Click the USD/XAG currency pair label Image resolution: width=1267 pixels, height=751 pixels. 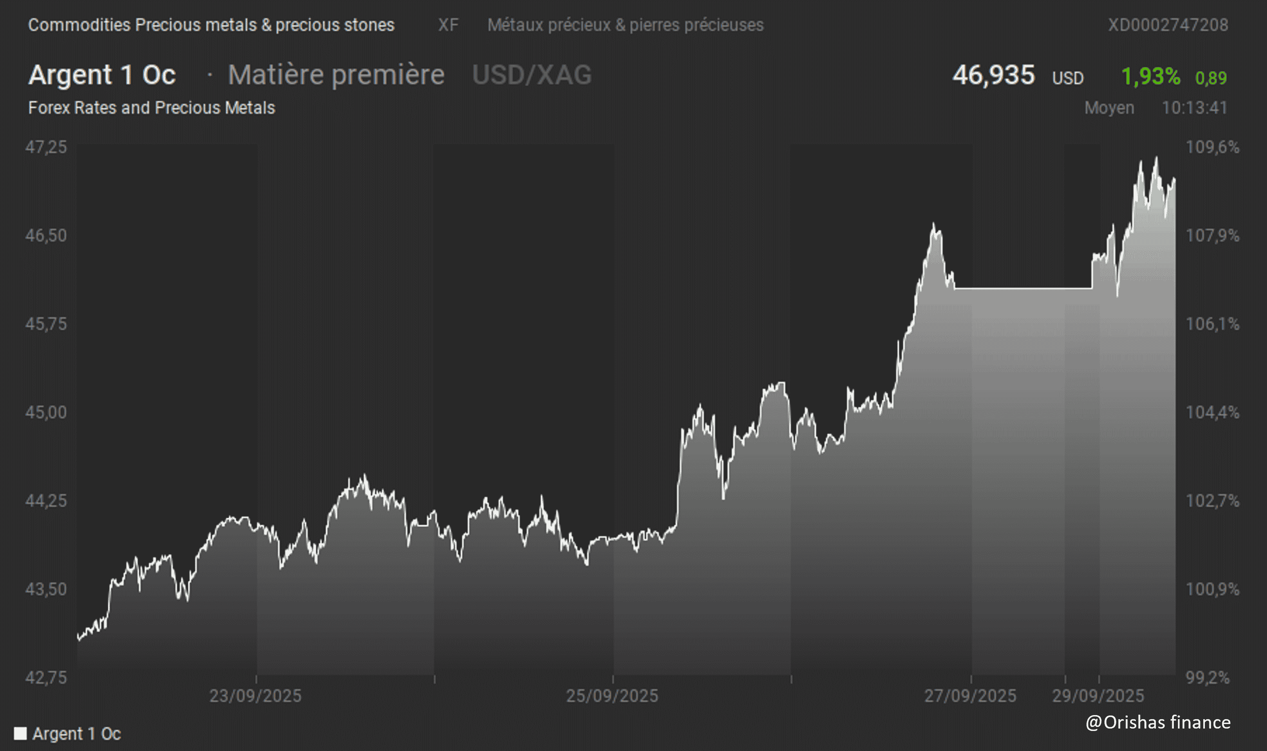click(x=532, y=75)
